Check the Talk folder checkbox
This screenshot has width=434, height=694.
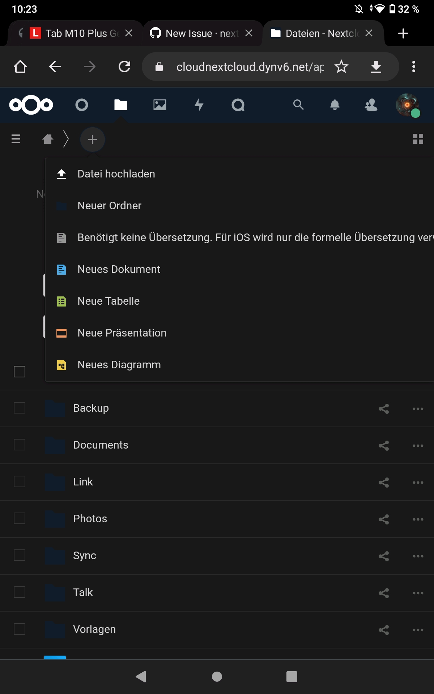click(x=20, y=592)
